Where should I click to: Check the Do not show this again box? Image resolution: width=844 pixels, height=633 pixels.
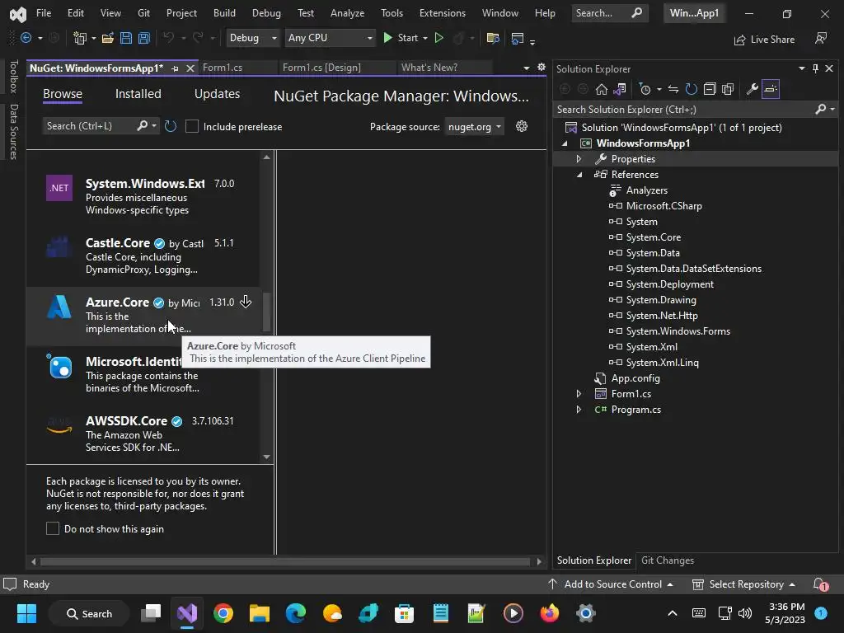click(x=53, y=528)
